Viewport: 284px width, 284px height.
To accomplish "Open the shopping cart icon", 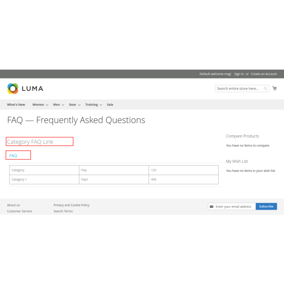I will [x=275, y=88].
